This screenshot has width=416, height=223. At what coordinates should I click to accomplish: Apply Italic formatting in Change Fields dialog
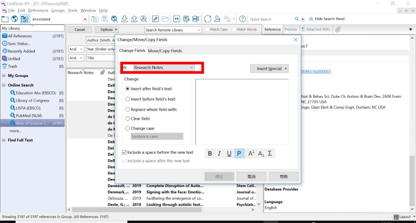pyautogui.click(x=219, y=154)
